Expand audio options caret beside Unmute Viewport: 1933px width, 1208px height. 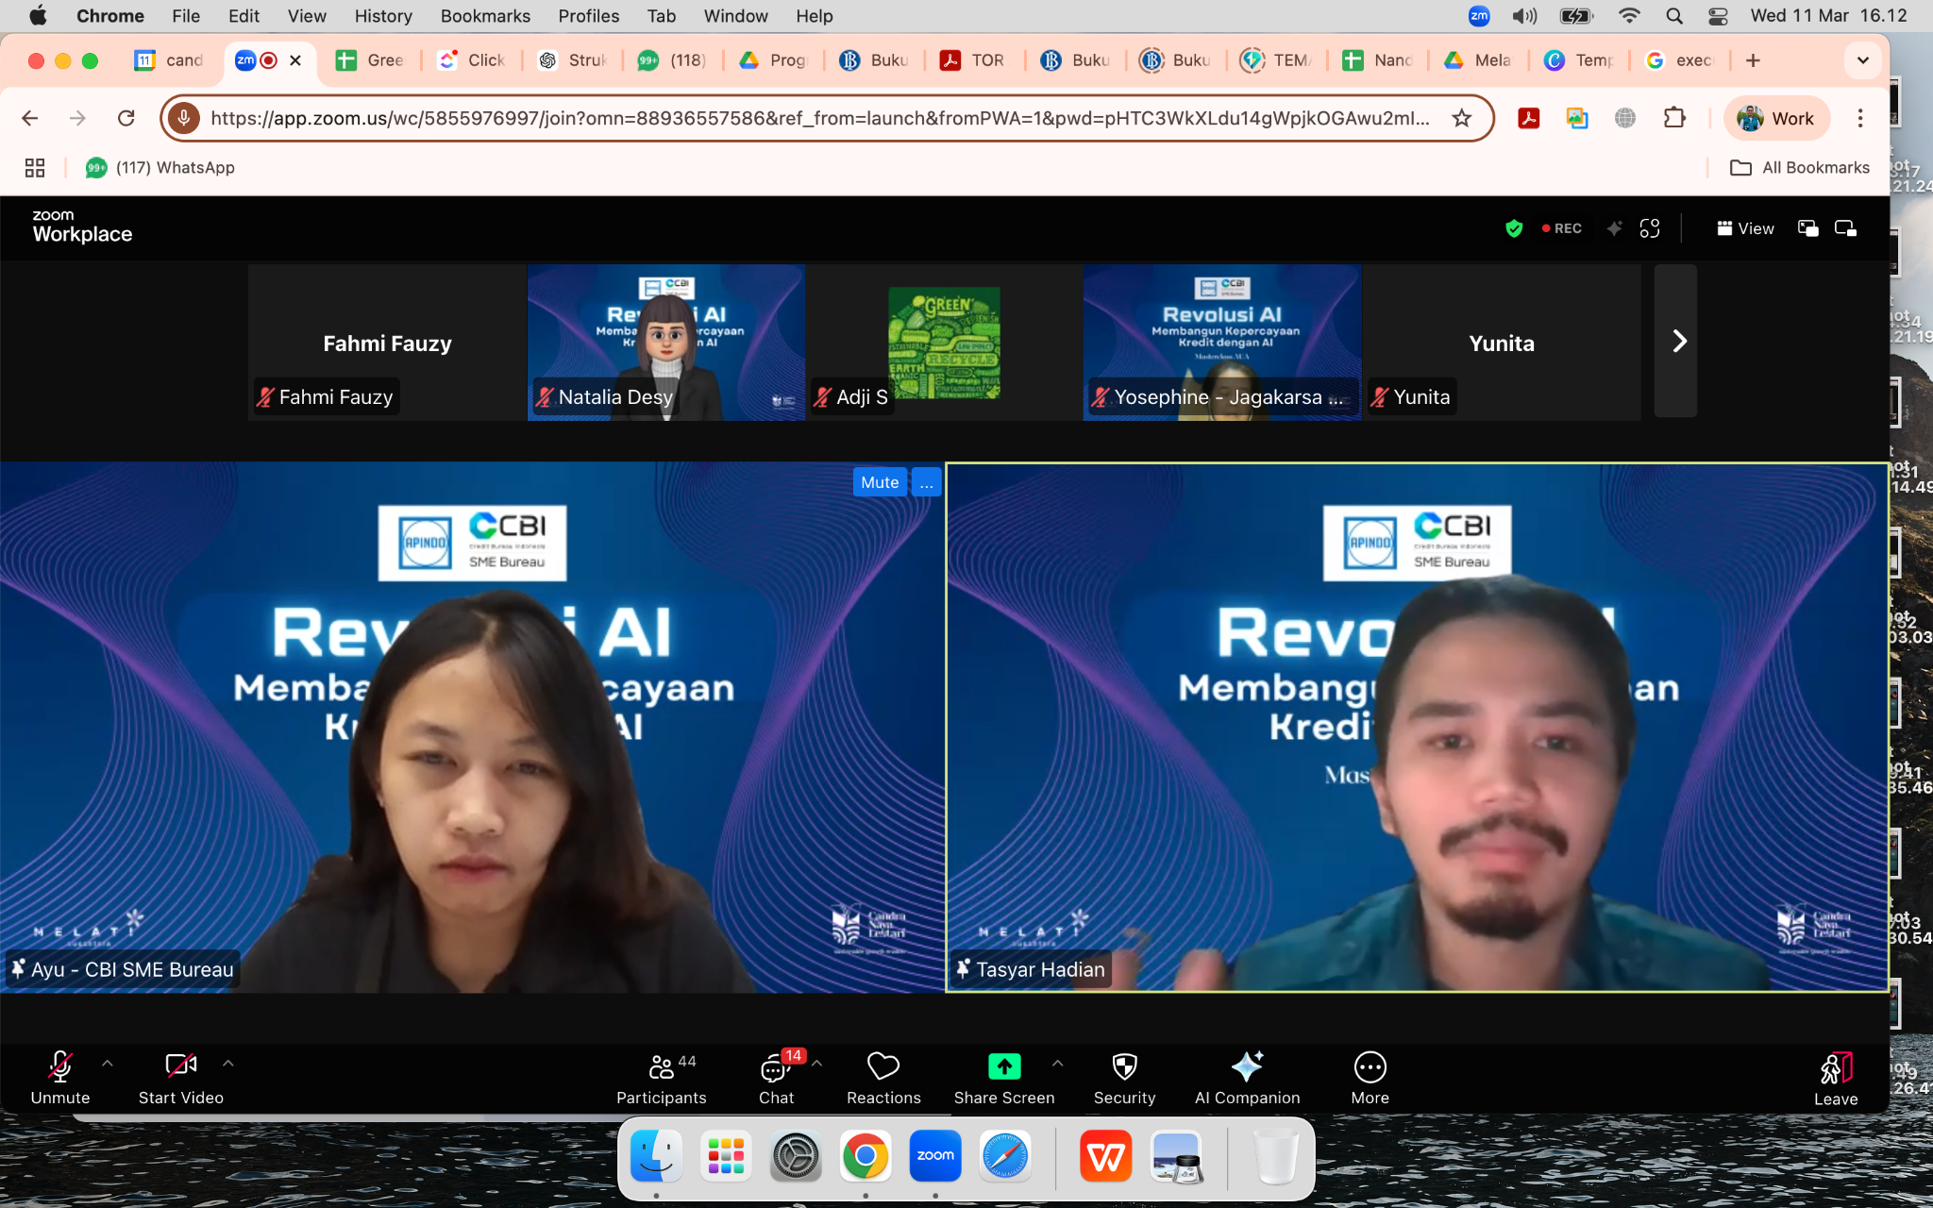pos(108,1064)
